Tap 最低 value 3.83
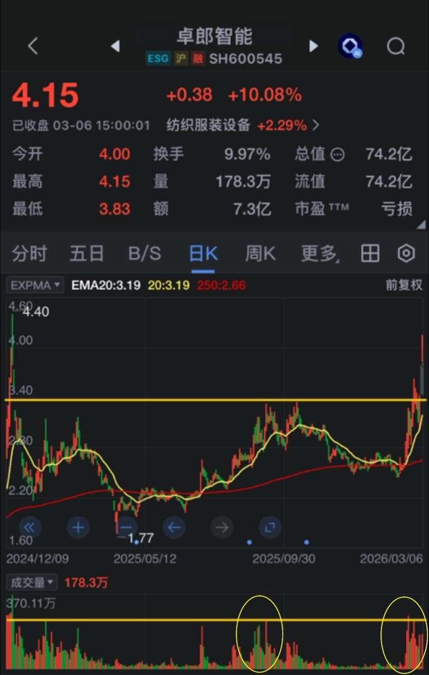The width and height of the screenshot is (429, 675). click(x=115, y=209)
